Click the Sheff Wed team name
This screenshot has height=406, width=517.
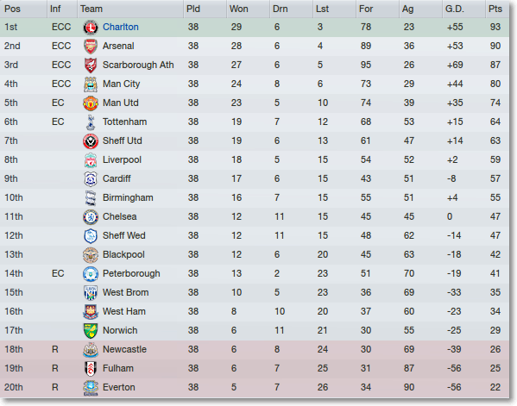click(123, 236)
